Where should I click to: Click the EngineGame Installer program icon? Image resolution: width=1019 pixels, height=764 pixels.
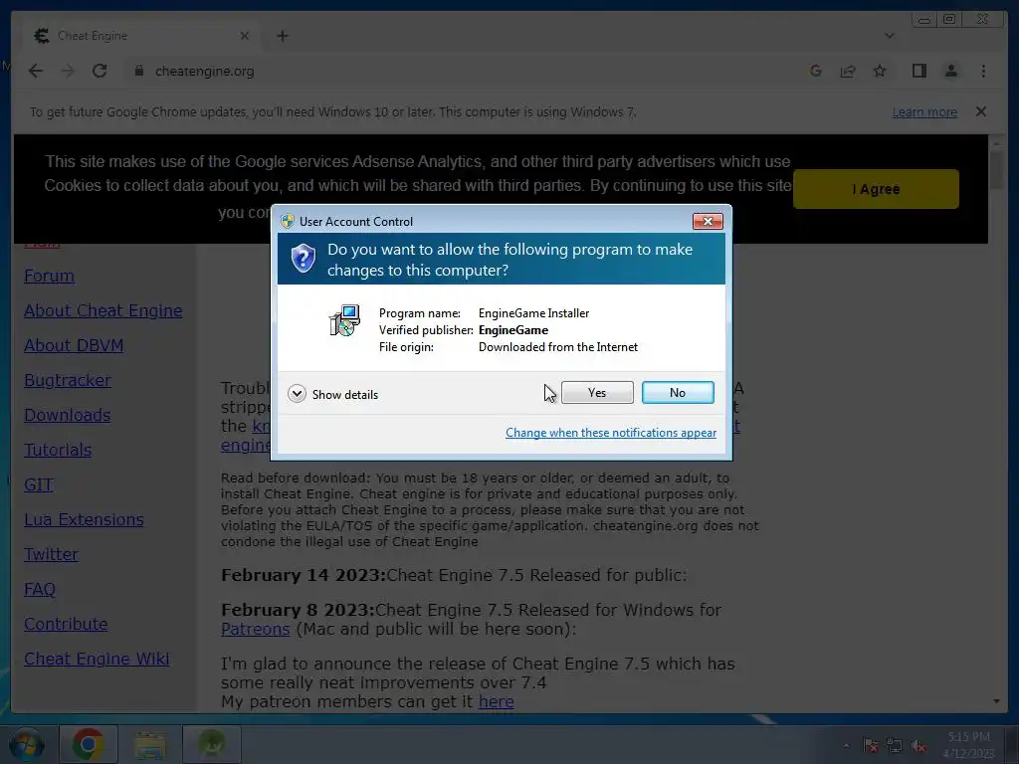[344, 320]
